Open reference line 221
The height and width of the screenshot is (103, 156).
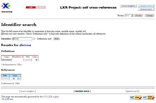[x=19, y=79]
